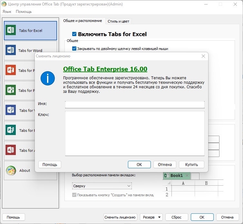Open the Помощь menu
This screenshot has height=224, width=243.
(x=24, y=12)
